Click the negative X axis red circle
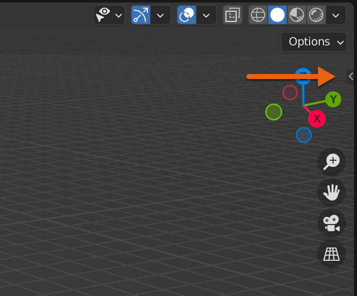 tap(290, 92)
